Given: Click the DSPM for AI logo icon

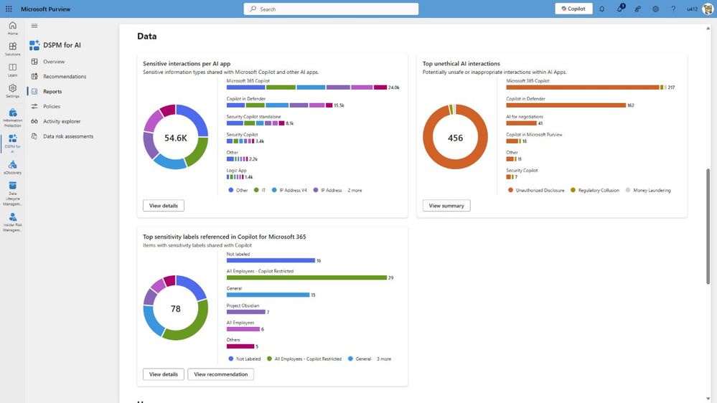Looking at the screenshot, I should [34, 44].
